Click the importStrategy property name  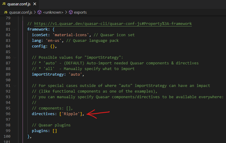tap(48, 74)
